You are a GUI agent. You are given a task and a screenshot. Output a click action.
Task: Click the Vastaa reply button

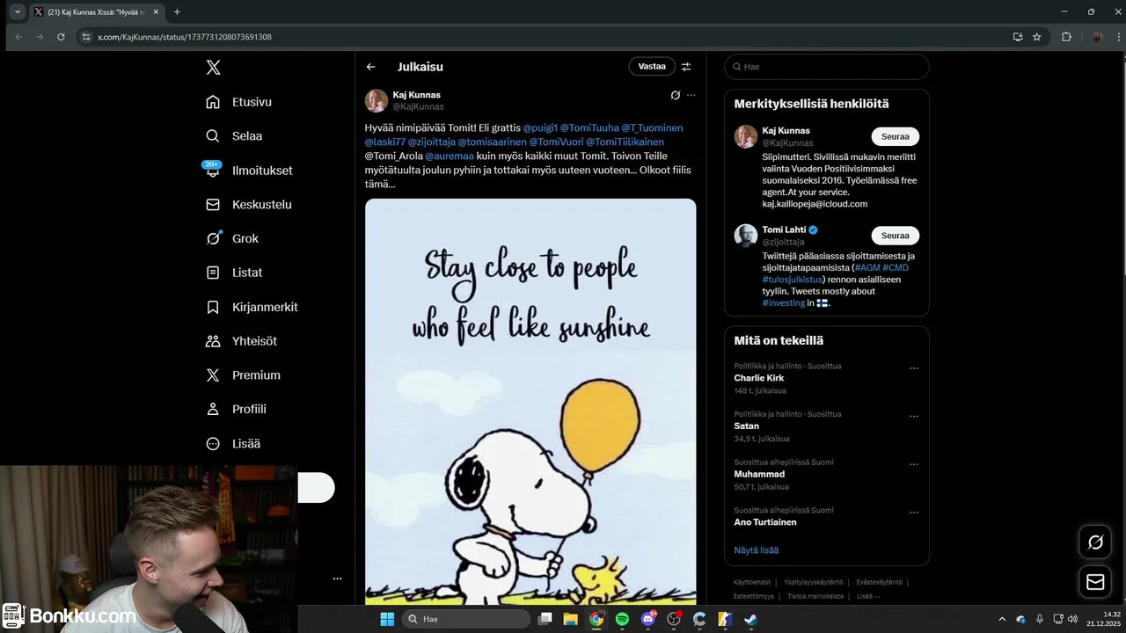point(652,67)
